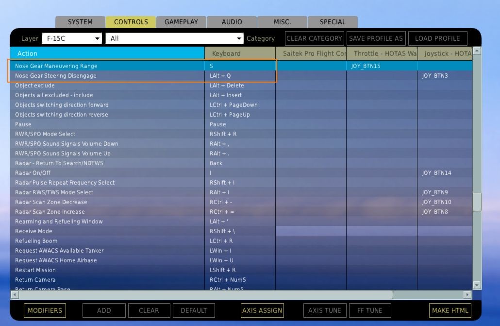Click the horizontal scrollbar left arrow
500x326 pixels.
[14, 294]
